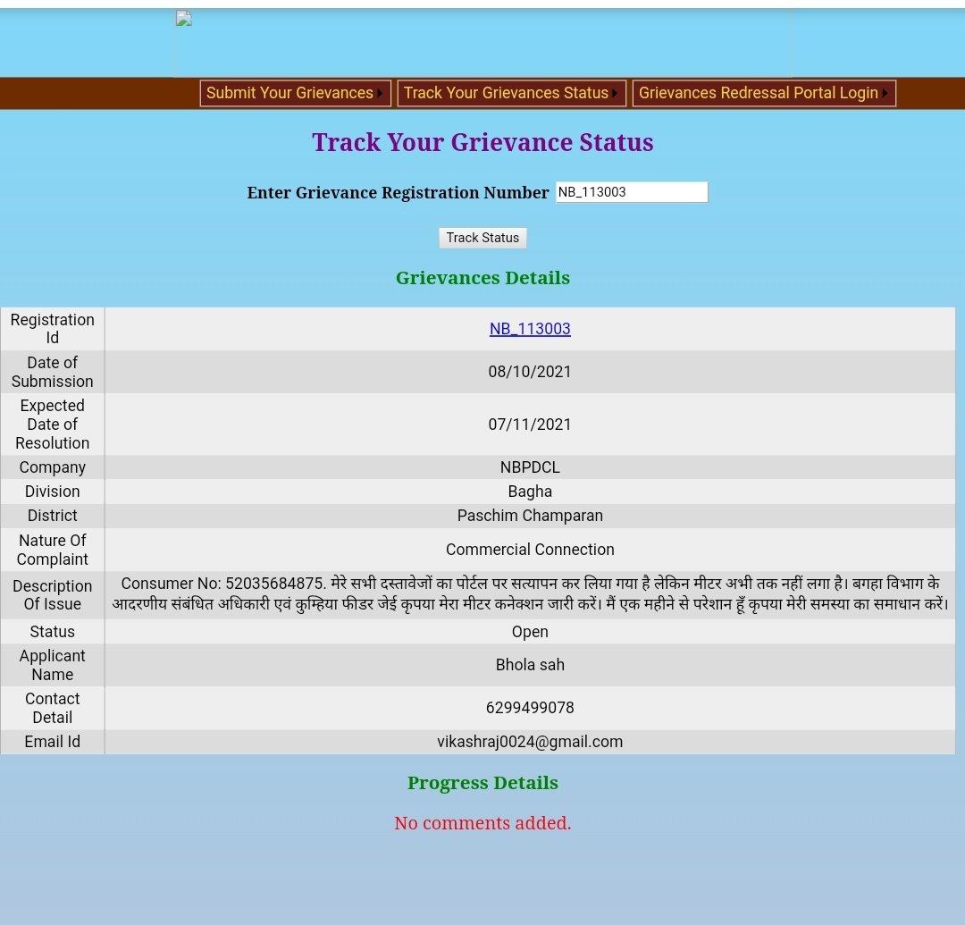Click the Registration Id row label
Viewport: 965px width, 925px height.
click(53, 329)
